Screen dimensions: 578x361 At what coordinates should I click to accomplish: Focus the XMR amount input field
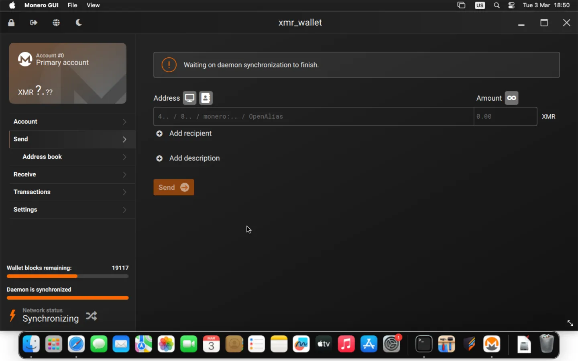click(x=505, y=116)
